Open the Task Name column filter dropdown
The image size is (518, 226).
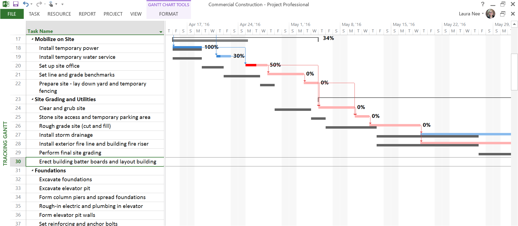tap(161, 32)
